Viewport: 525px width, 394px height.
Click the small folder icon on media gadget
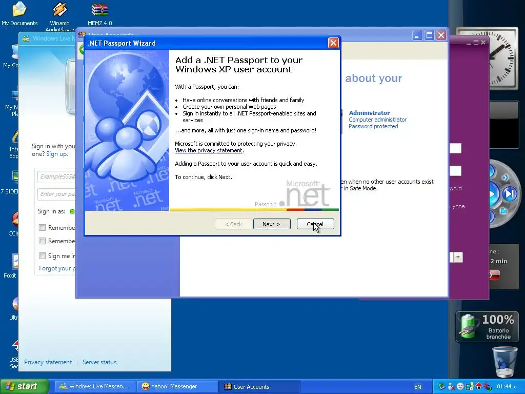click(503, 211)
